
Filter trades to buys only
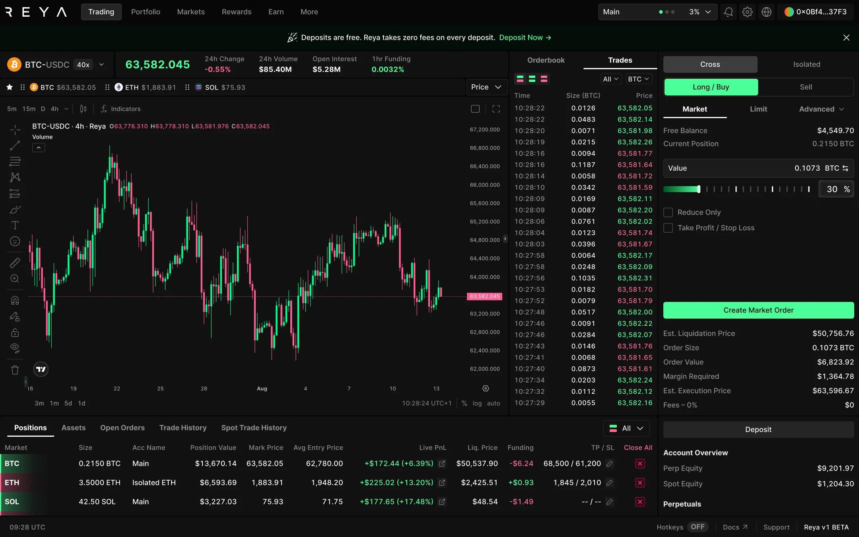(x=532, y=79)
